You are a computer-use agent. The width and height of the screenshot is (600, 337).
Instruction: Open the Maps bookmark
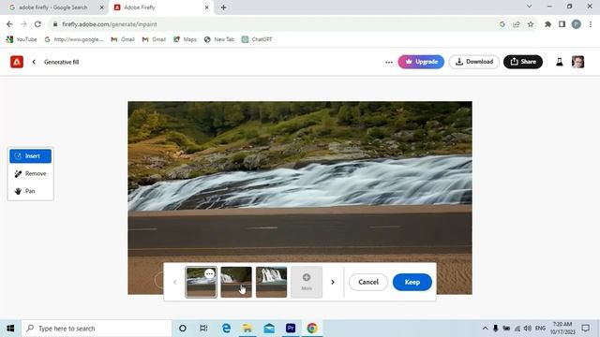[185, 39]
